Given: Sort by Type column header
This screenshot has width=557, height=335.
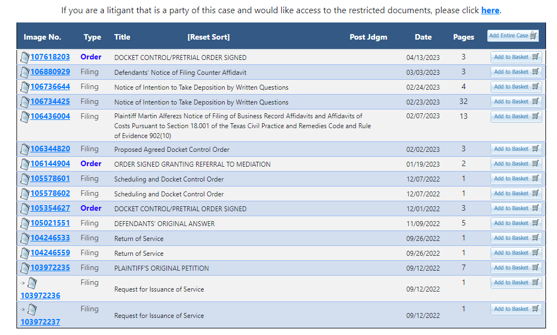Looking at the screenshot, I should coord(92,37).
